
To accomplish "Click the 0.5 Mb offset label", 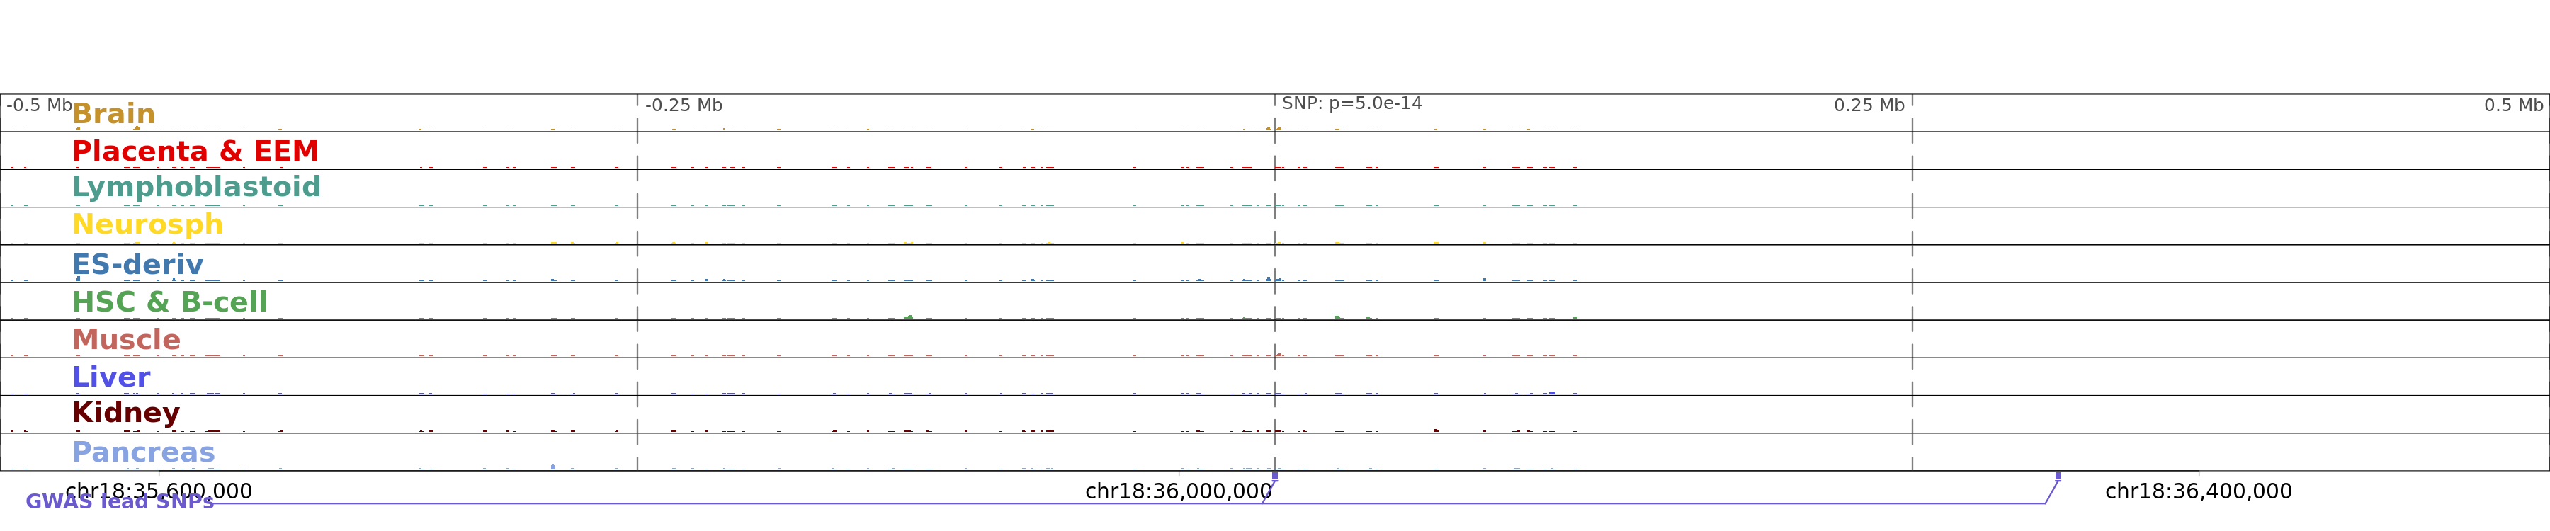I will (x=2512, y=105).
